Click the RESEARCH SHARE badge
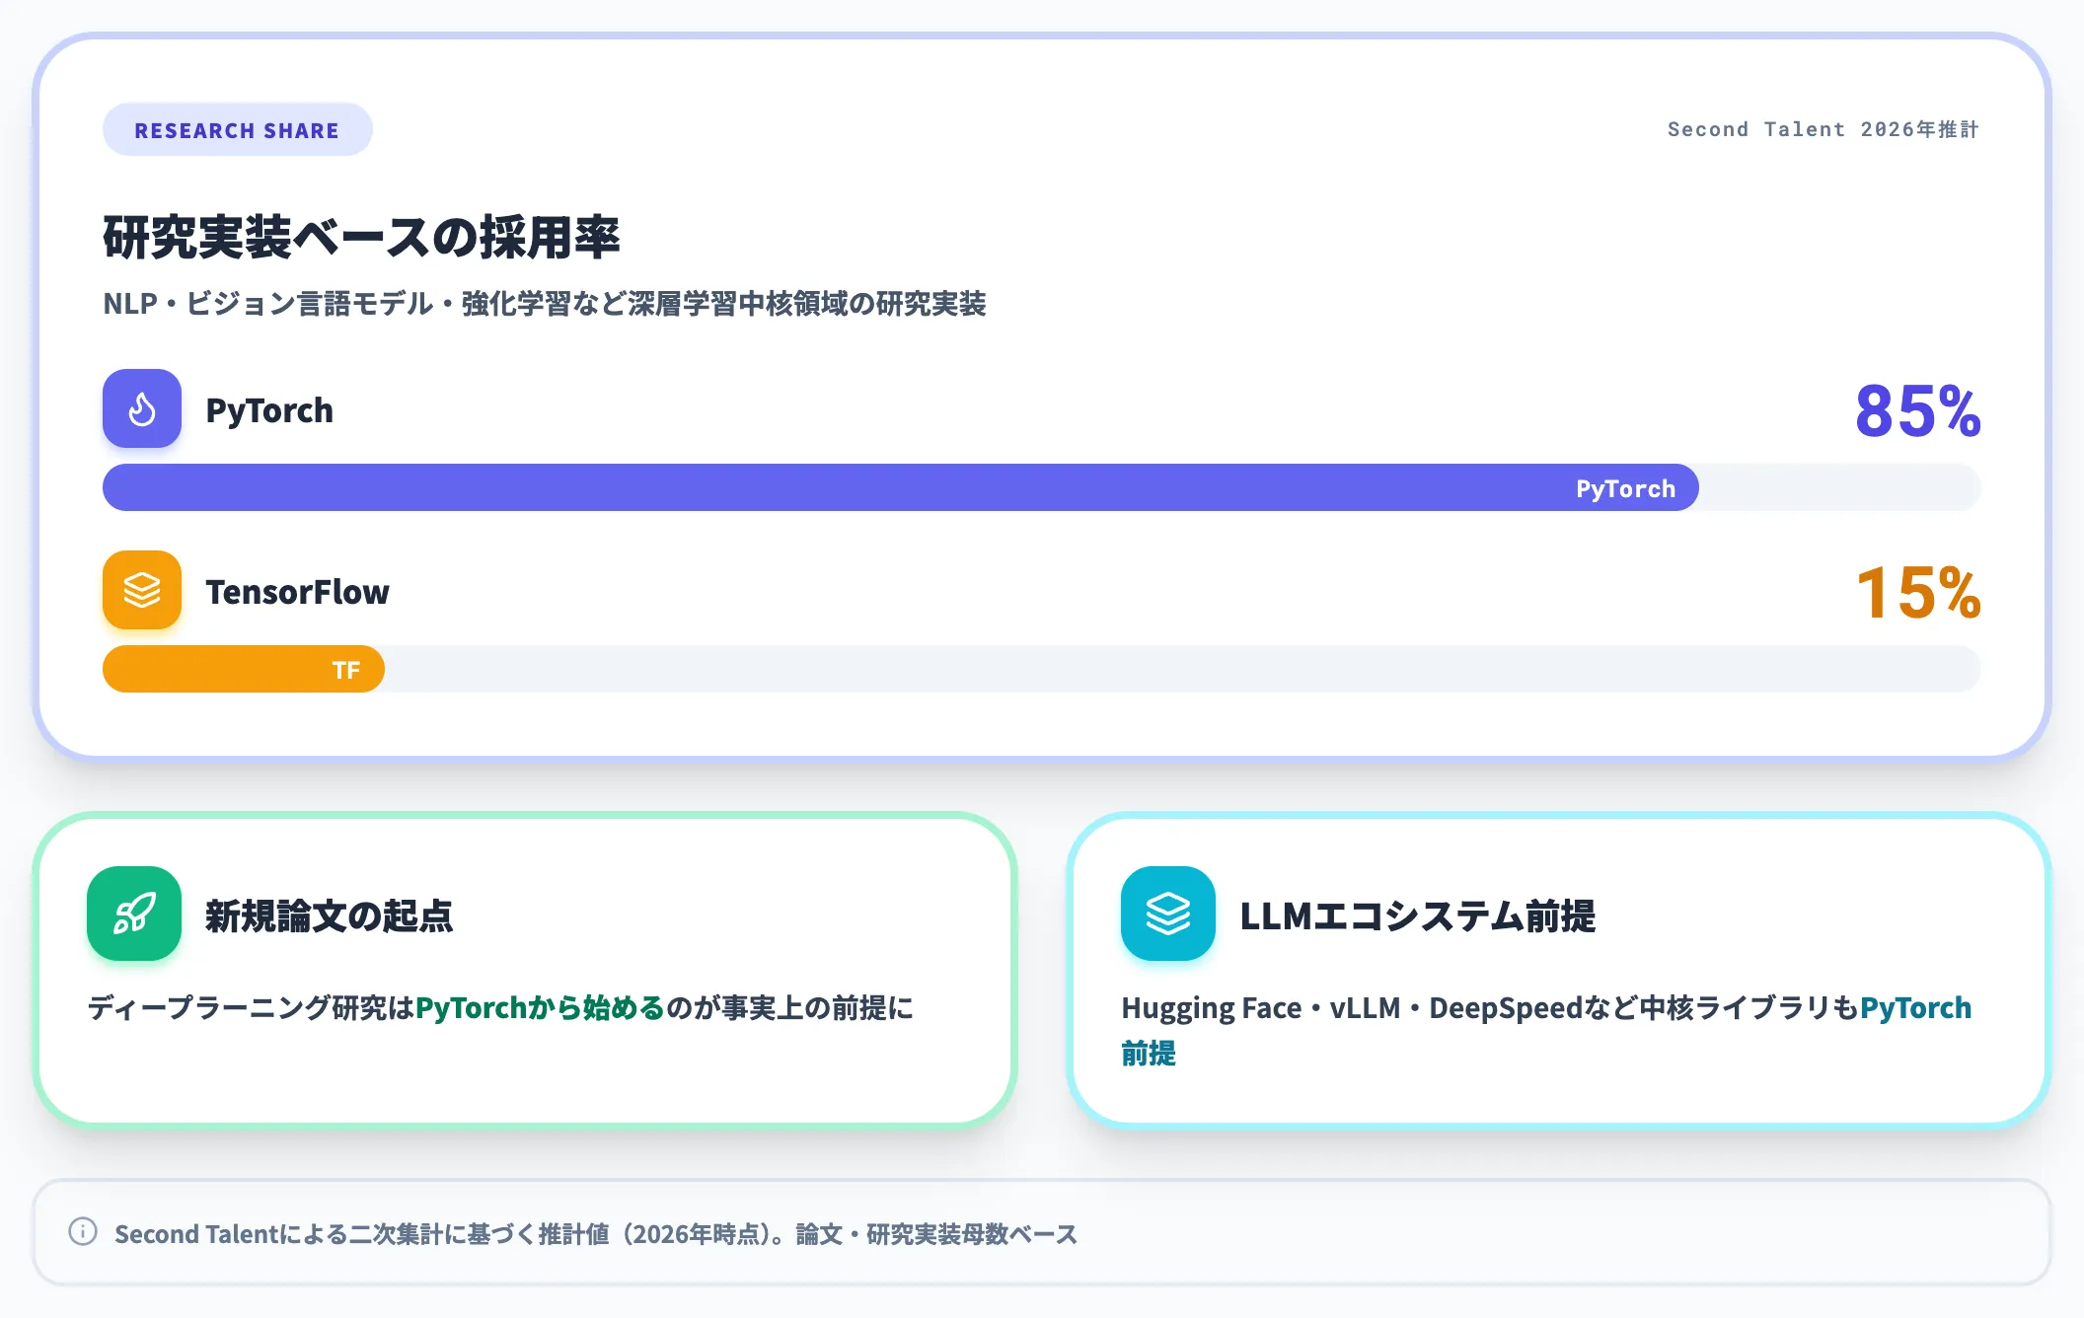Viewport: 2084px width, 1318px height. click(x=237, y=130)
